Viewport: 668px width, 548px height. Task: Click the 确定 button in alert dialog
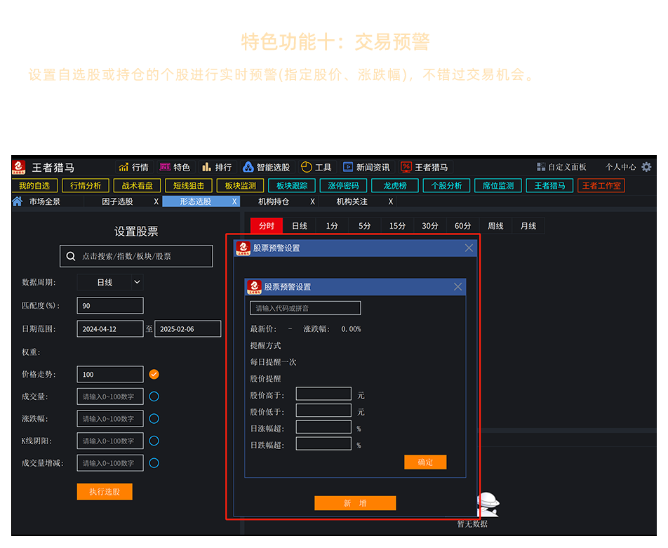pos(425,462)
